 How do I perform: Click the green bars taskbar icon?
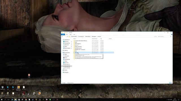tap(50, 100)
